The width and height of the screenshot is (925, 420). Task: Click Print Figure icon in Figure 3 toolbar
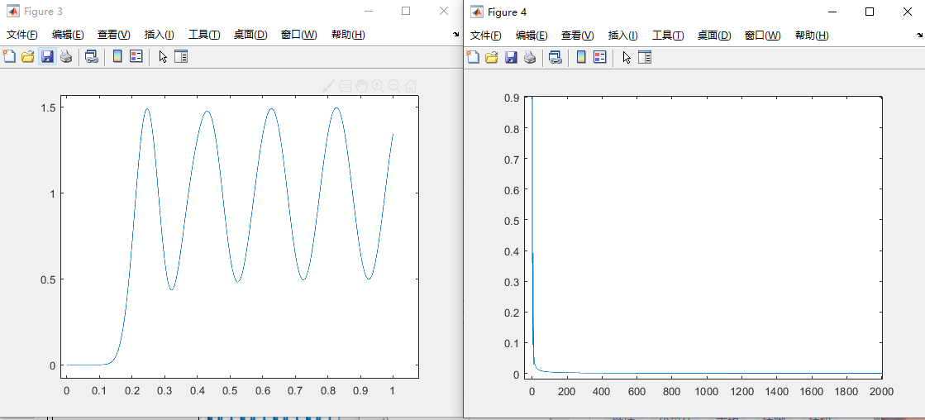point(66,56)
